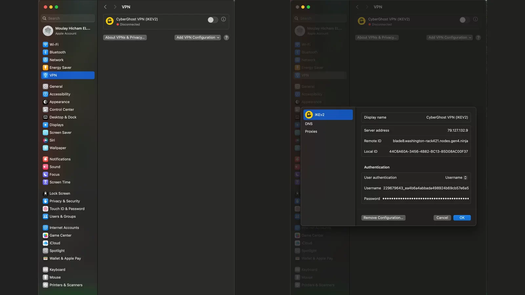Open the User authentication Username popup
525x295 pixels.
click(456, 178)
